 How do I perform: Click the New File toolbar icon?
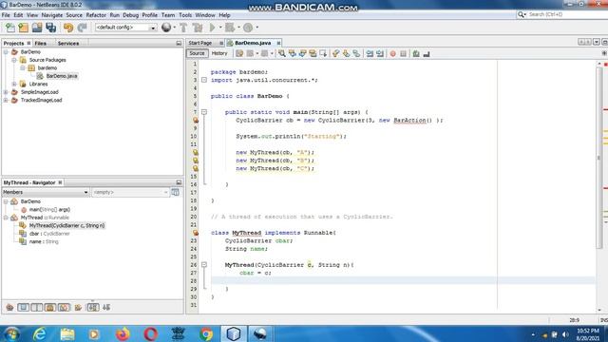click(10, 28)
